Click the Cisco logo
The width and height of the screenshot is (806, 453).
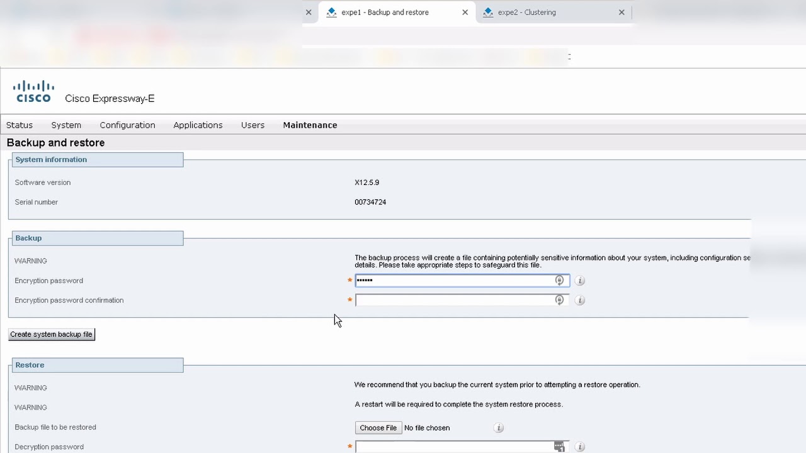click(x=33, y=91)
